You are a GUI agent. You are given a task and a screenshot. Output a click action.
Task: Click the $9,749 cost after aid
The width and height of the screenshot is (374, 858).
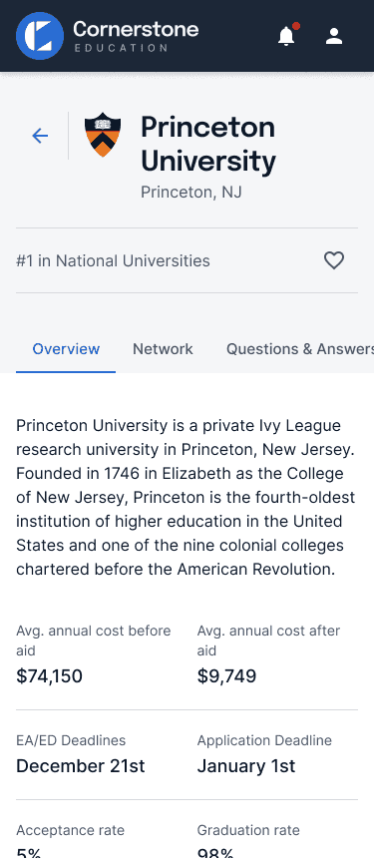pos(226,676)
